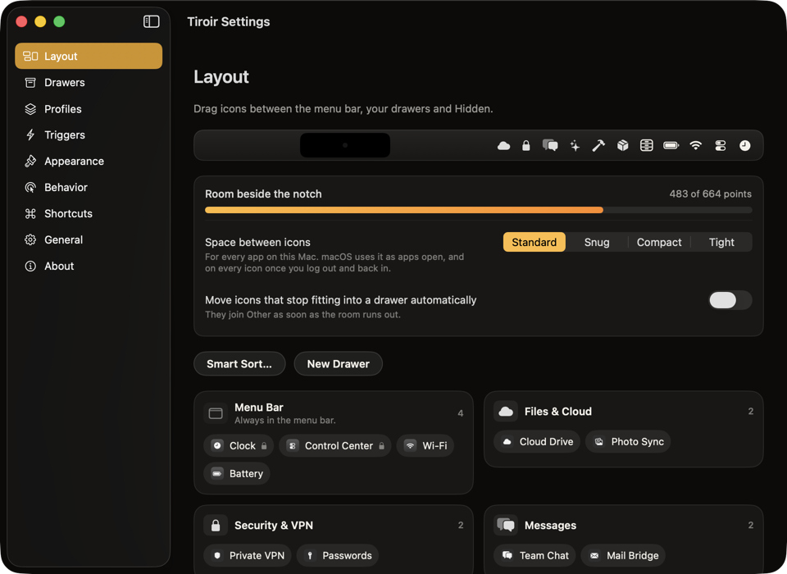Click the cloud icon in menu bar preview

coord(503,146)
